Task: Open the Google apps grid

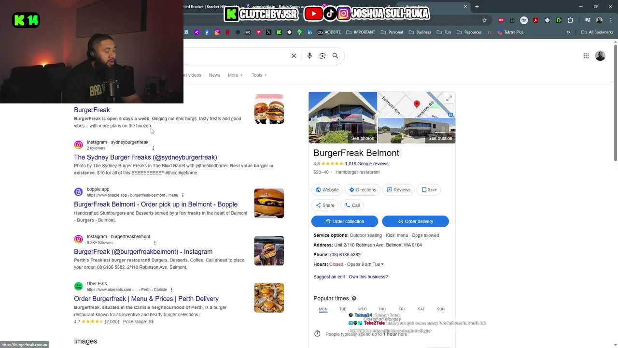Action: click(x=586, y=56)
